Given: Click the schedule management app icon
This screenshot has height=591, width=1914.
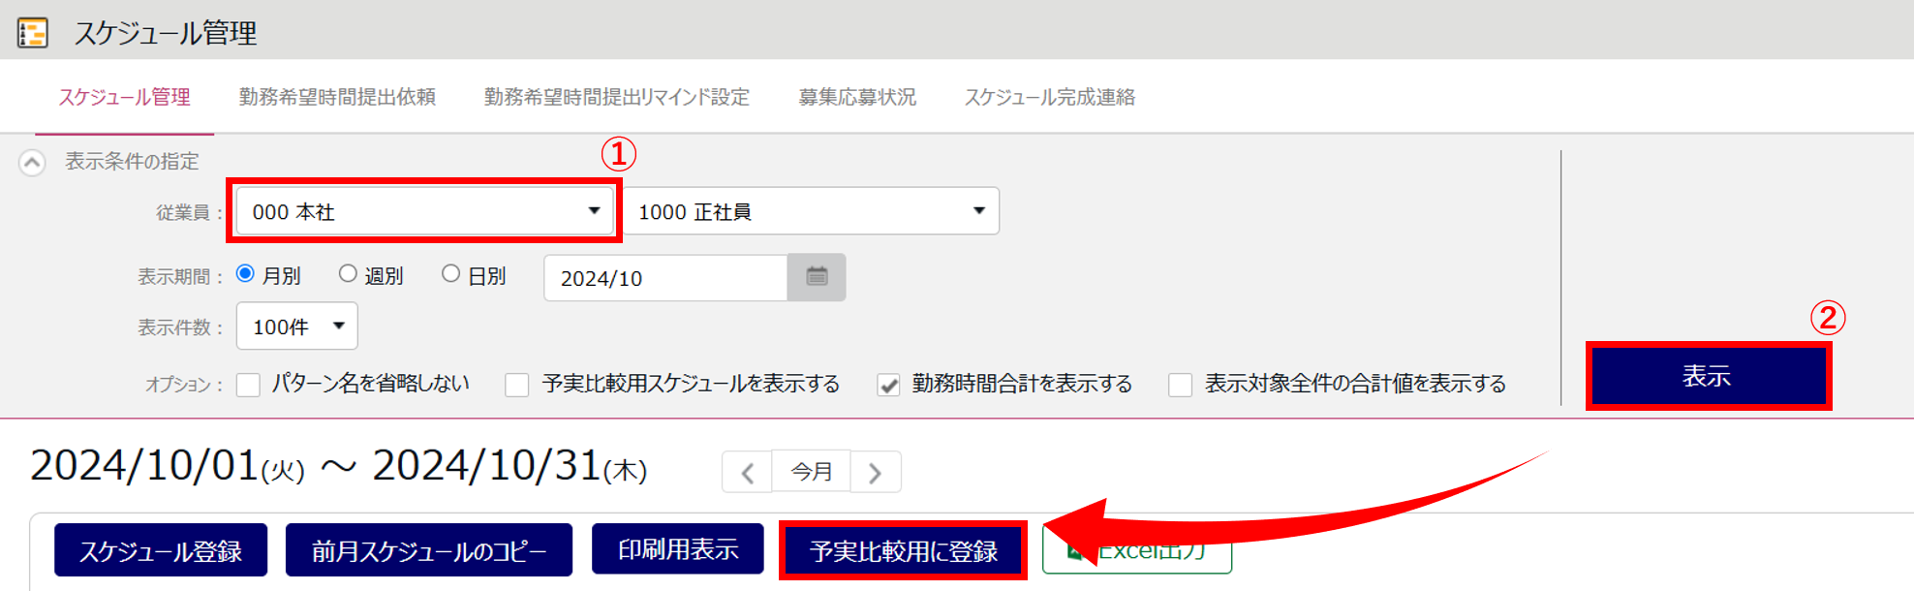Looking at the screenshot, I should [x=33, y=32].
